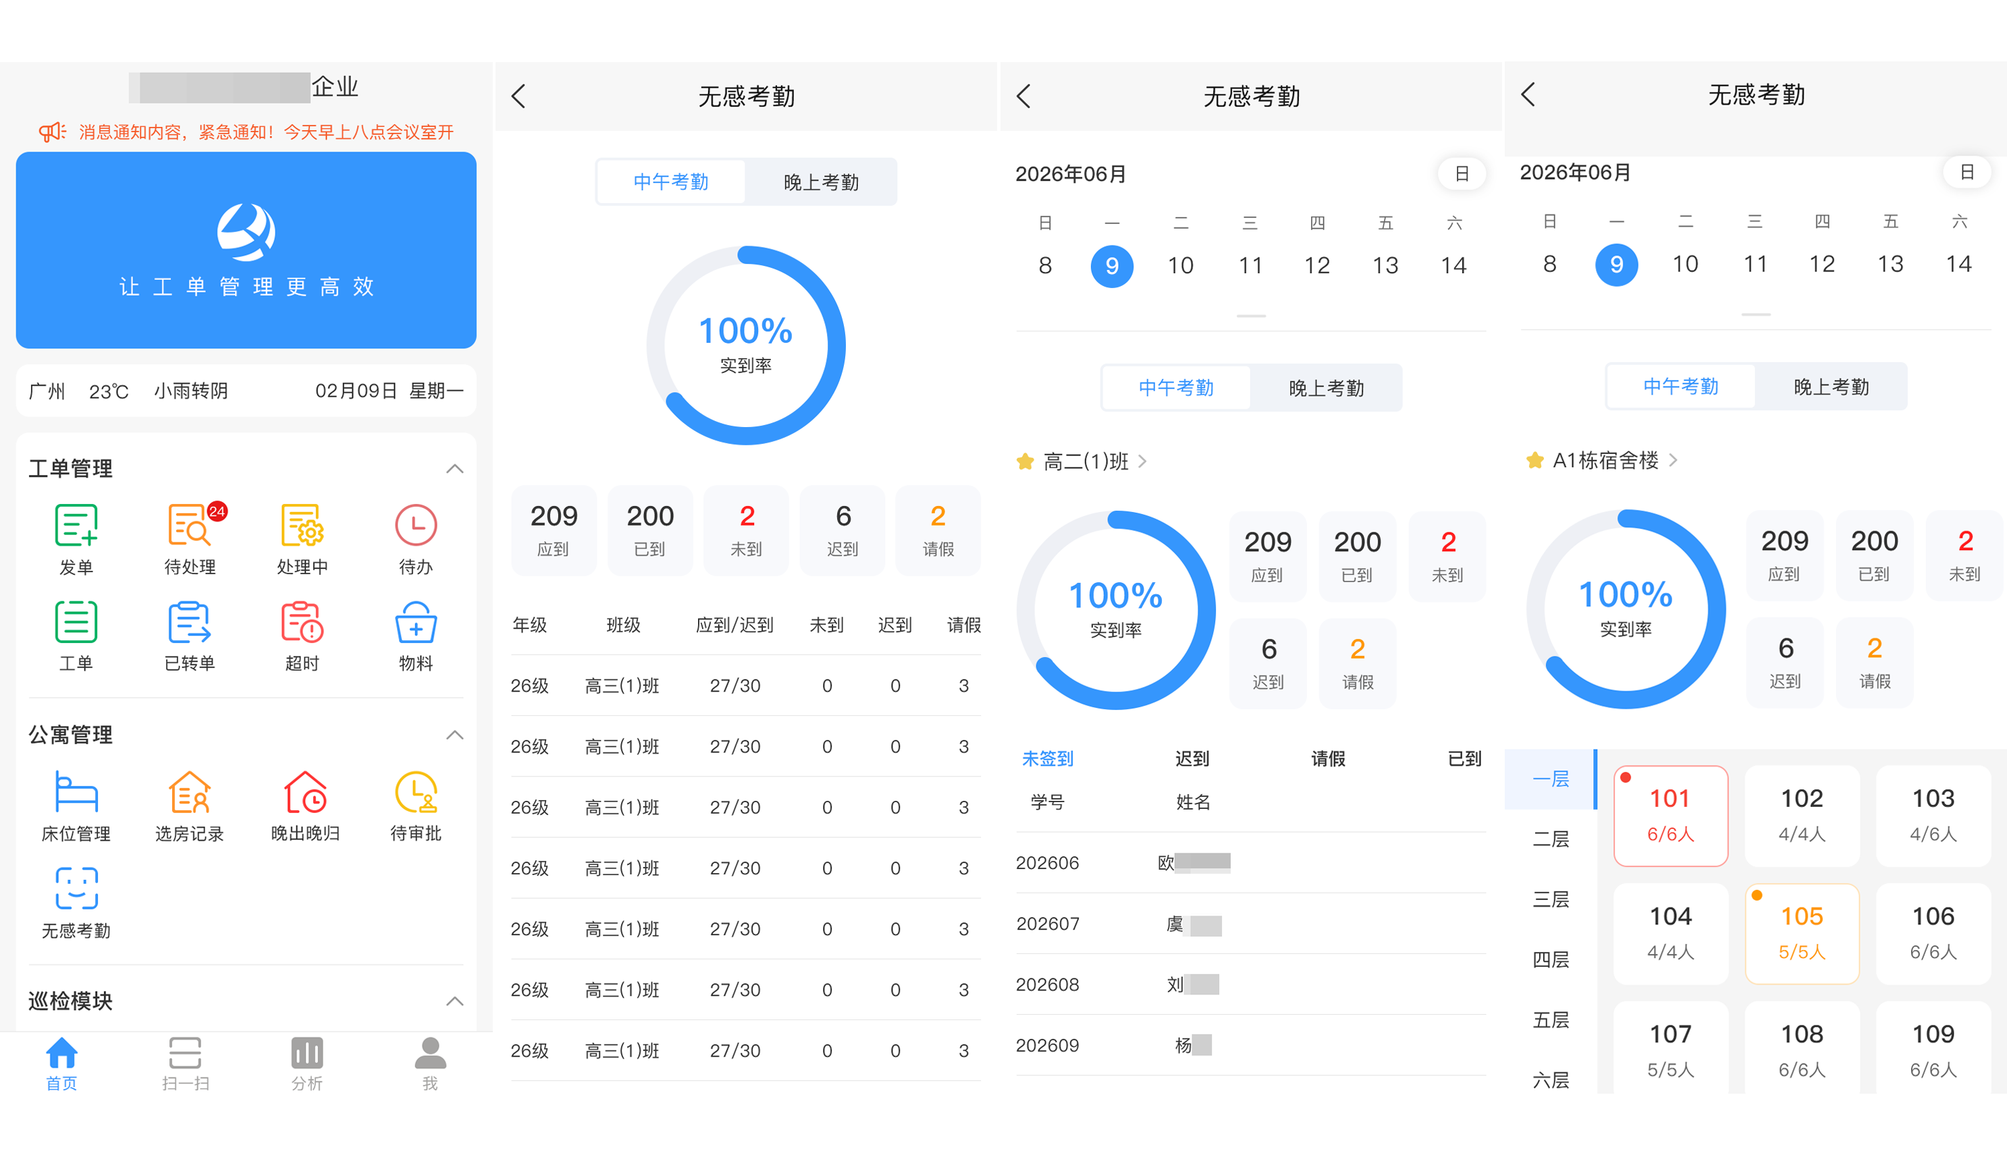
Task: Tap the red 未到 card in summary screen
Action: tap(746, 530)
